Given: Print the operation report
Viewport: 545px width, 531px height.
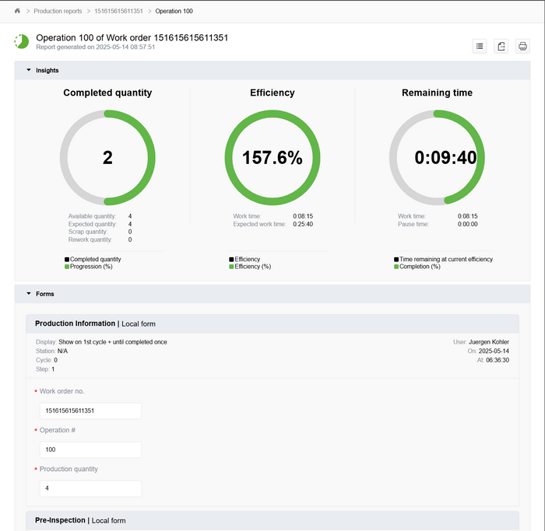Looking at the screenshot, I should point(522,47).
